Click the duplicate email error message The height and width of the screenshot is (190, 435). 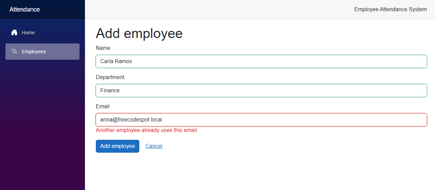(x=147, y=130)
